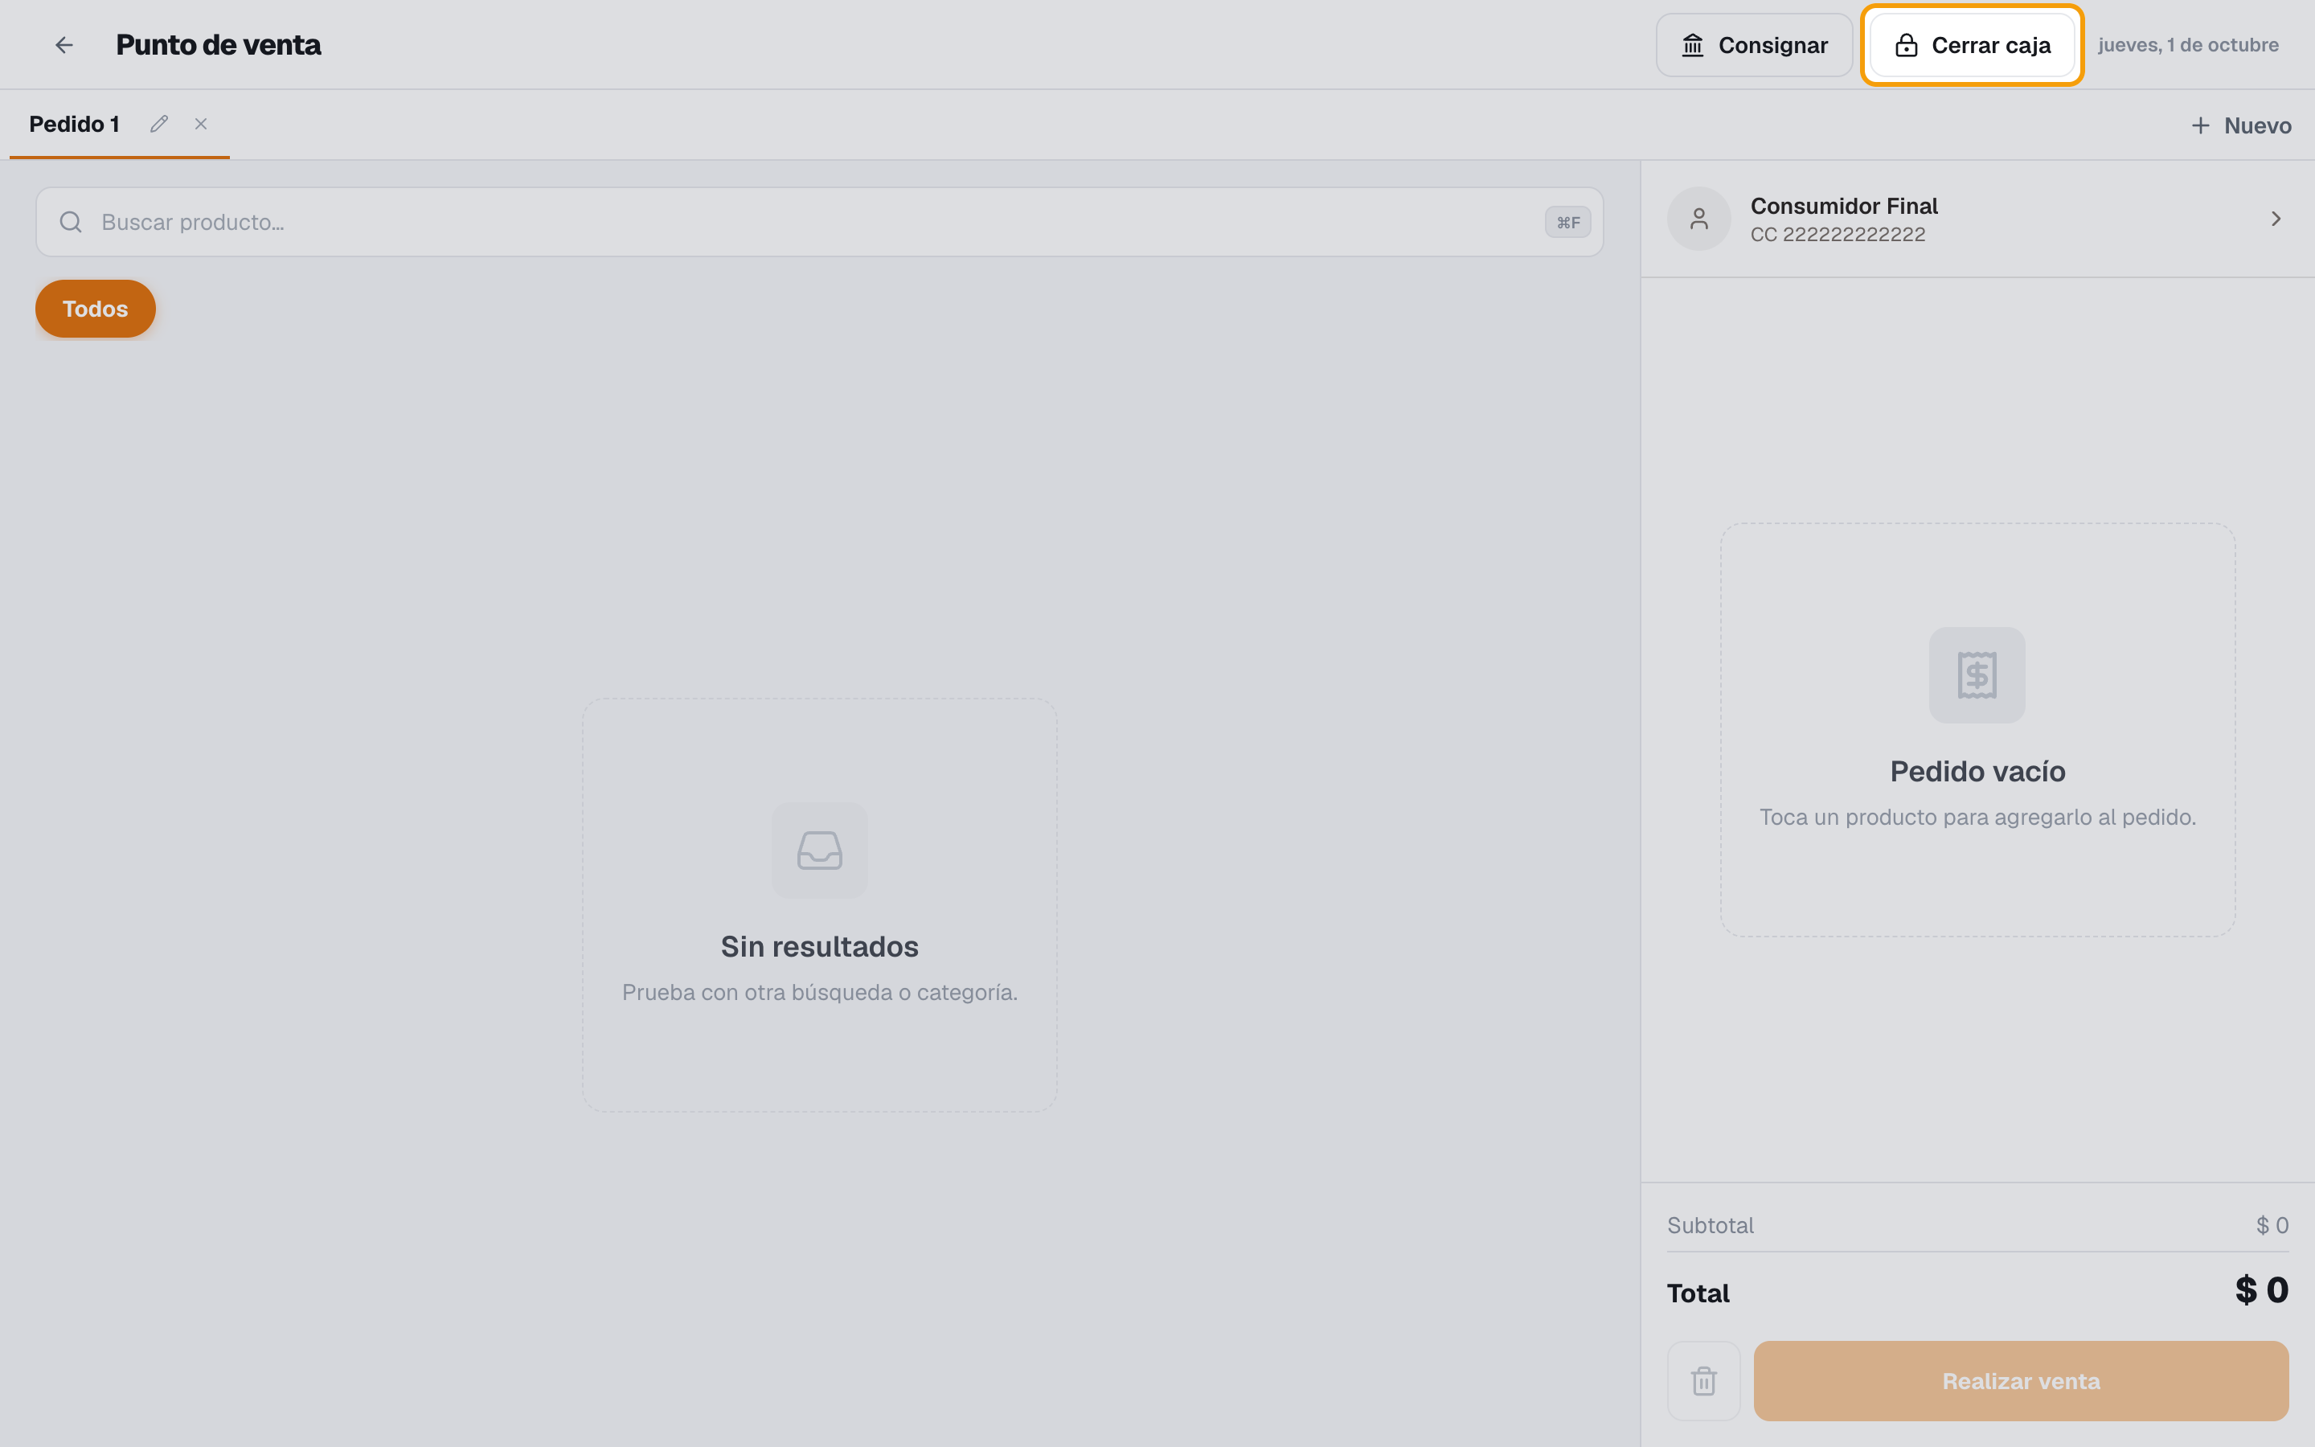Click the 'Subtotal' label
The width and height of the screenshot is (2315, 1447).
click(1711, 1225)
